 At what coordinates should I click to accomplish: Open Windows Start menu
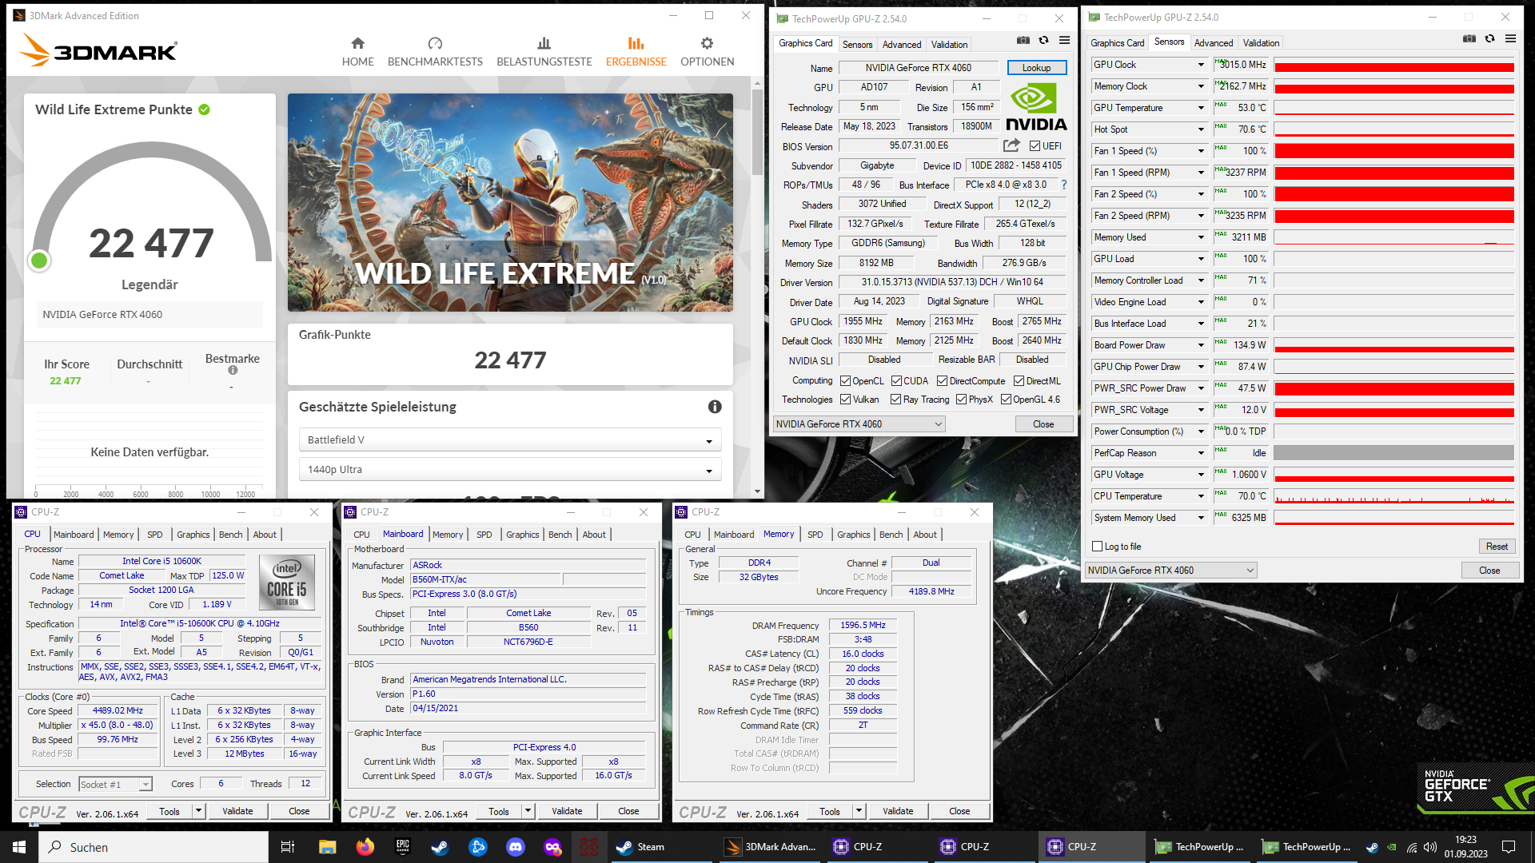pyautogui.click(x=19, y=847)
